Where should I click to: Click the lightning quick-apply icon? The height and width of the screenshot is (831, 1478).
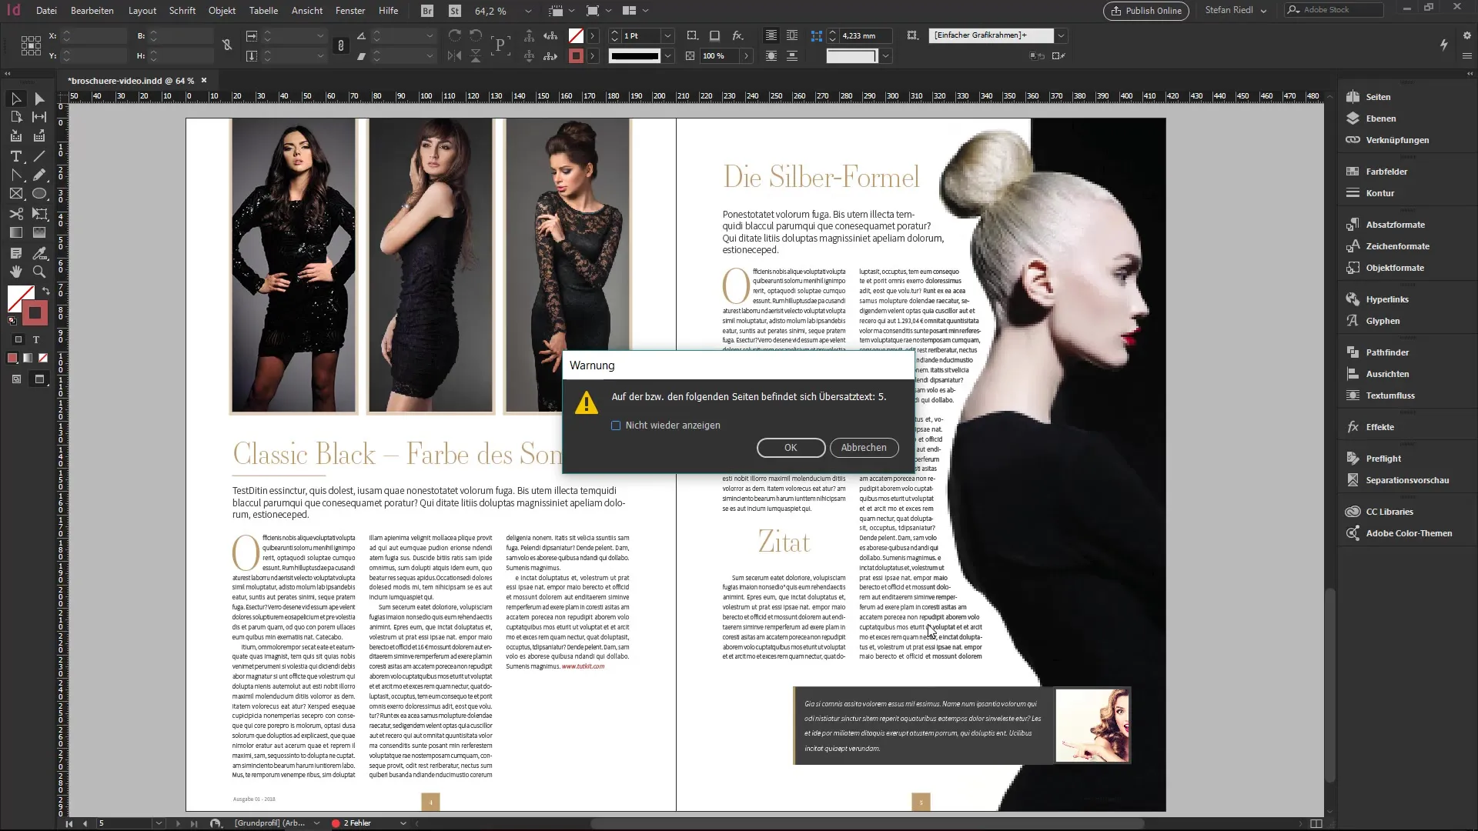click(x=1444, y=45)
